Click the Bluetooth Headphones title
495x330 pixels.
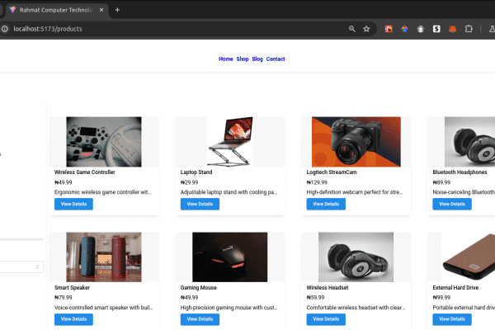pos(460,172)
